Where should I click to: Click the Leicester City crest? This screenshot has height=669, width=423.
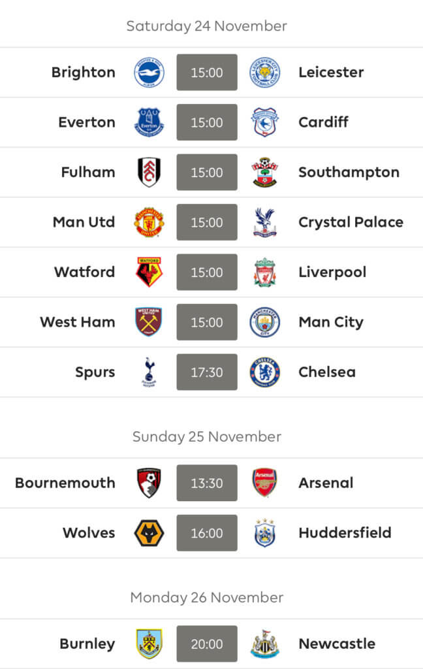pyautogui.click(x=265, y=72)
